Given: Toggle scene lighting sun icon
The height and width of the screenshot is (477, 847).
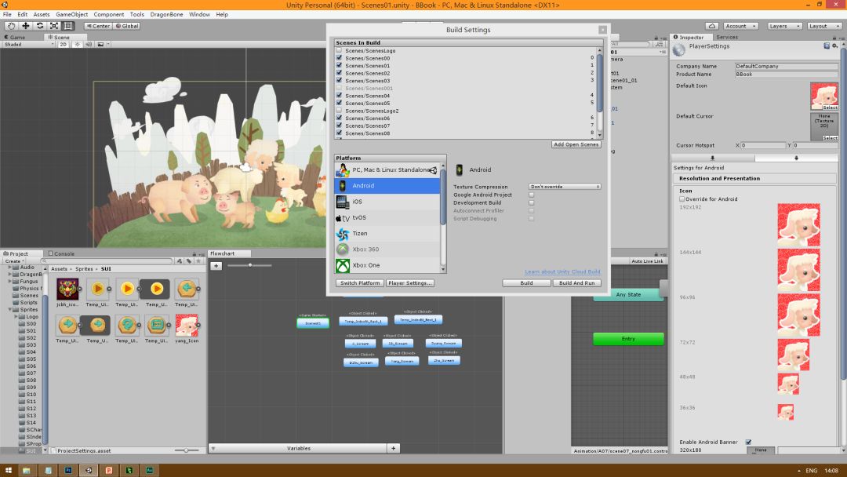Looking at the screenshot, I should [x=78, y=45].
